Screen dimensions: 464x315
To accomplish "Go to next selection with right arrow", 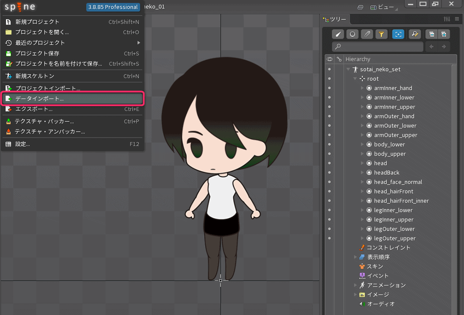I will (444, 47).
